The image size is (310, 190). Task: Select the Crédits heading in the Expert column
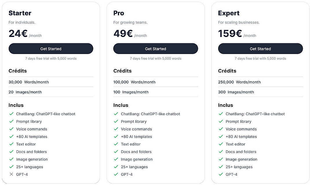click(227, 71)
